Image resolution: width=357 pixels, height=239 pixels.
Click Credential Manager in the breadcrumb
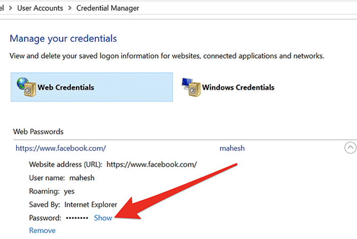tap(108, 8)
